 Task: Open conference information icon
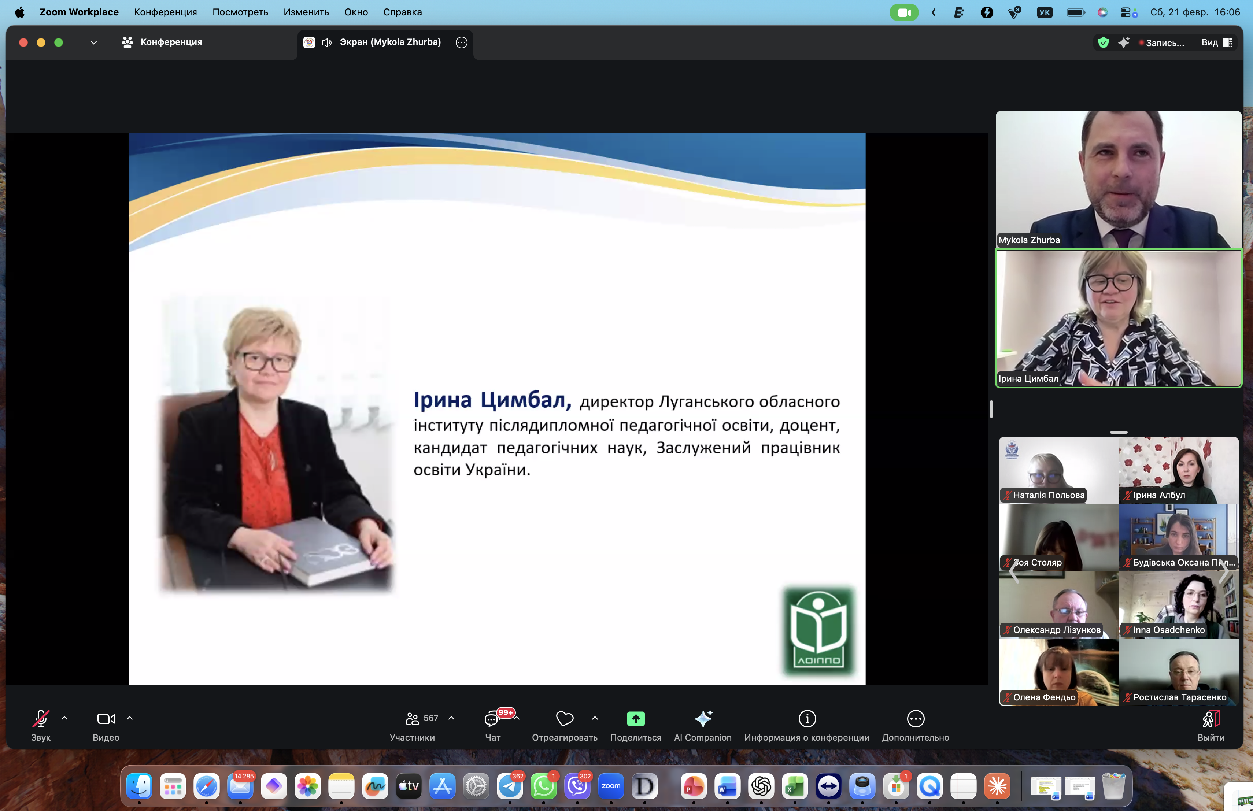(806, 719)
